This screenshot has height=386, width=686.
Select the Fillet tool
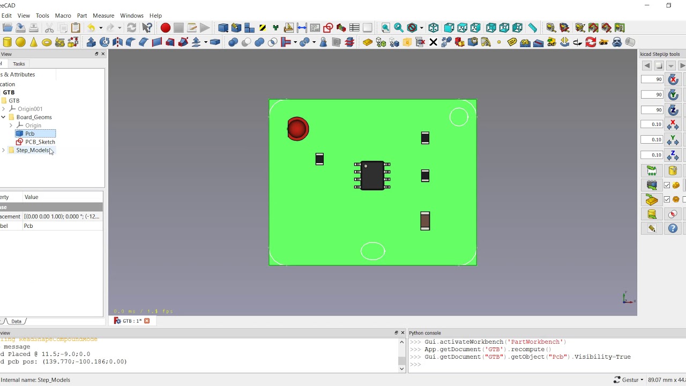click(130, 42)
